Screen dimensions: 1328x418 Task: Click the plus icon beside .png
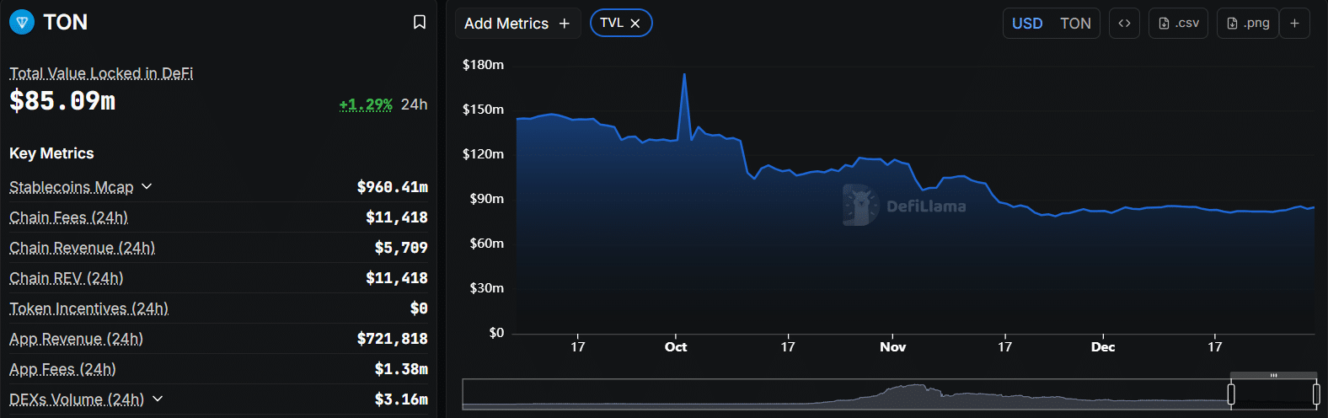(1295, 24)
